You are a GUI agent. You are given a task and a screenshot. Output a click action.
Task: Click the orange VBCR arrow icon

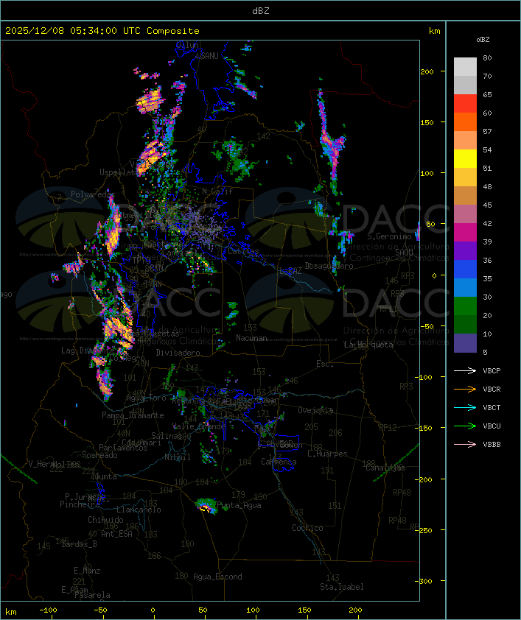coord(465,389)
